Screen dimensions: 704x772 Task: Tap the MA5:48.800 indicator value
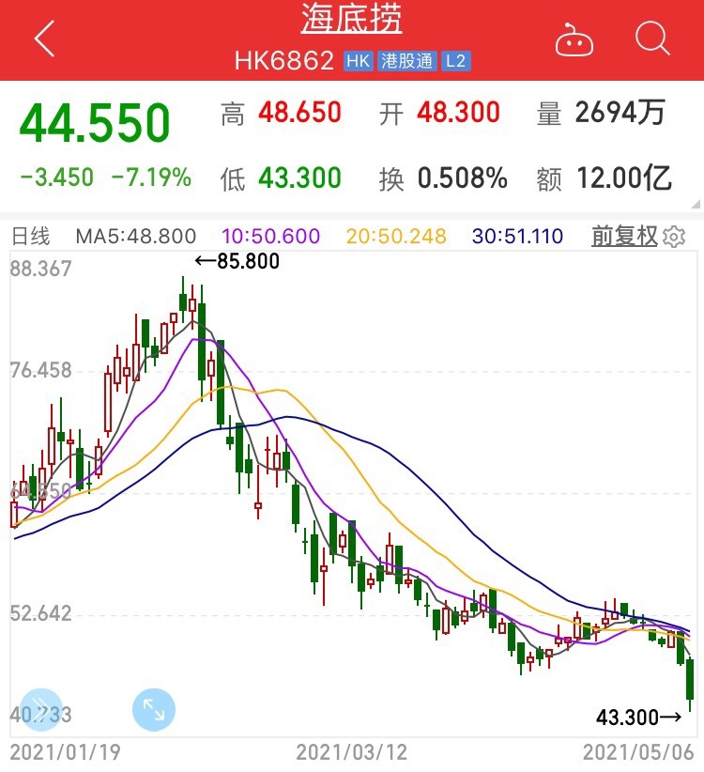[x=136, y=237]
